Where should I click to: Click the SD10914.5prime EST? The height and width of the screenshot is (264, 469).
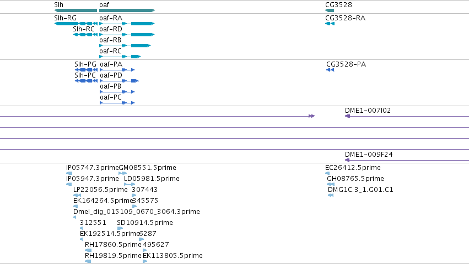coord(120,228)
